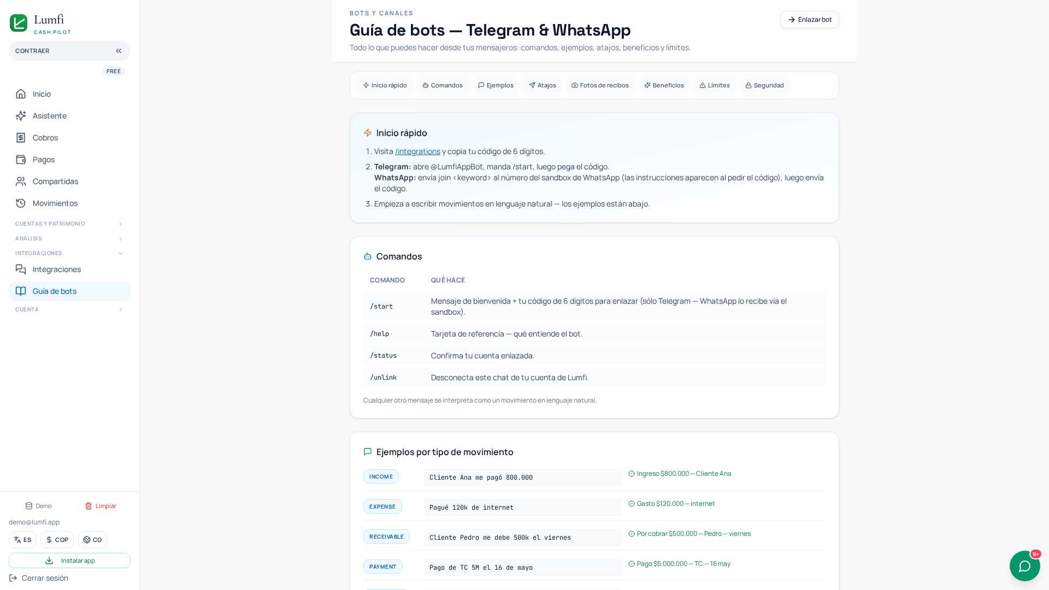Open Cobros via dollar icon
Screen dimensions: 1049x590
[21, 138]
